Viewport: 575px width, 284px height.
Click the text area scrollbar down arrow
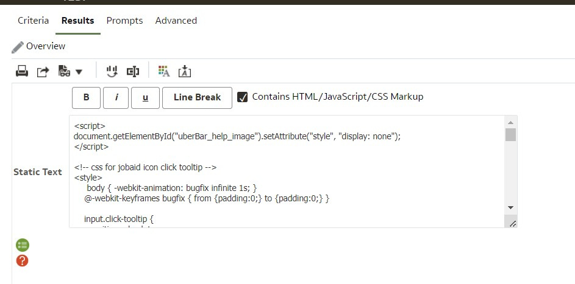pyautogui.click(x=510, y=207)
